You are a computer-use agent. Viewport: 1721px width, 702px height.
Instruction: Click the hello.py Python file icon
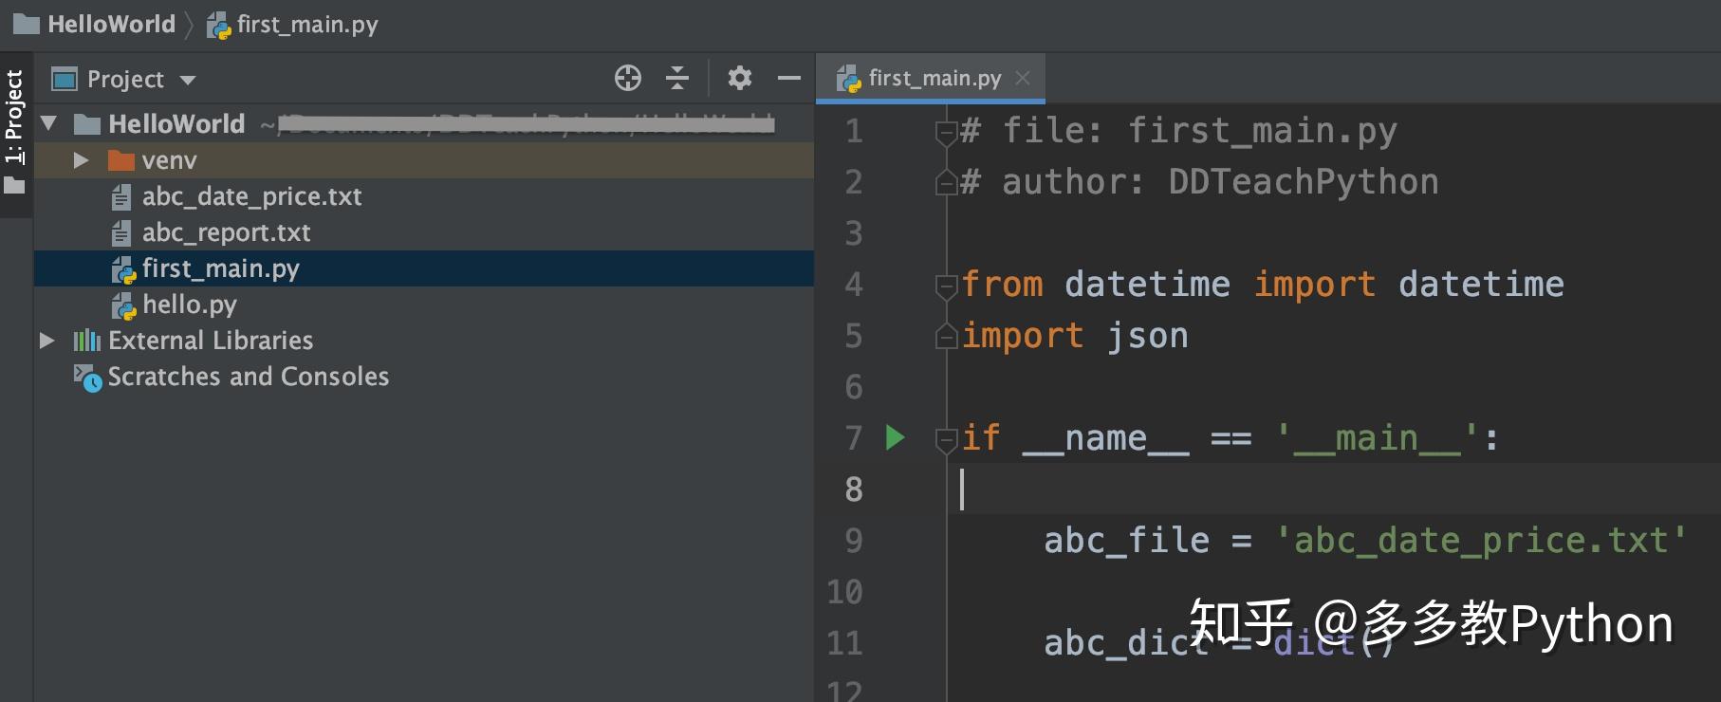(123, 305)
